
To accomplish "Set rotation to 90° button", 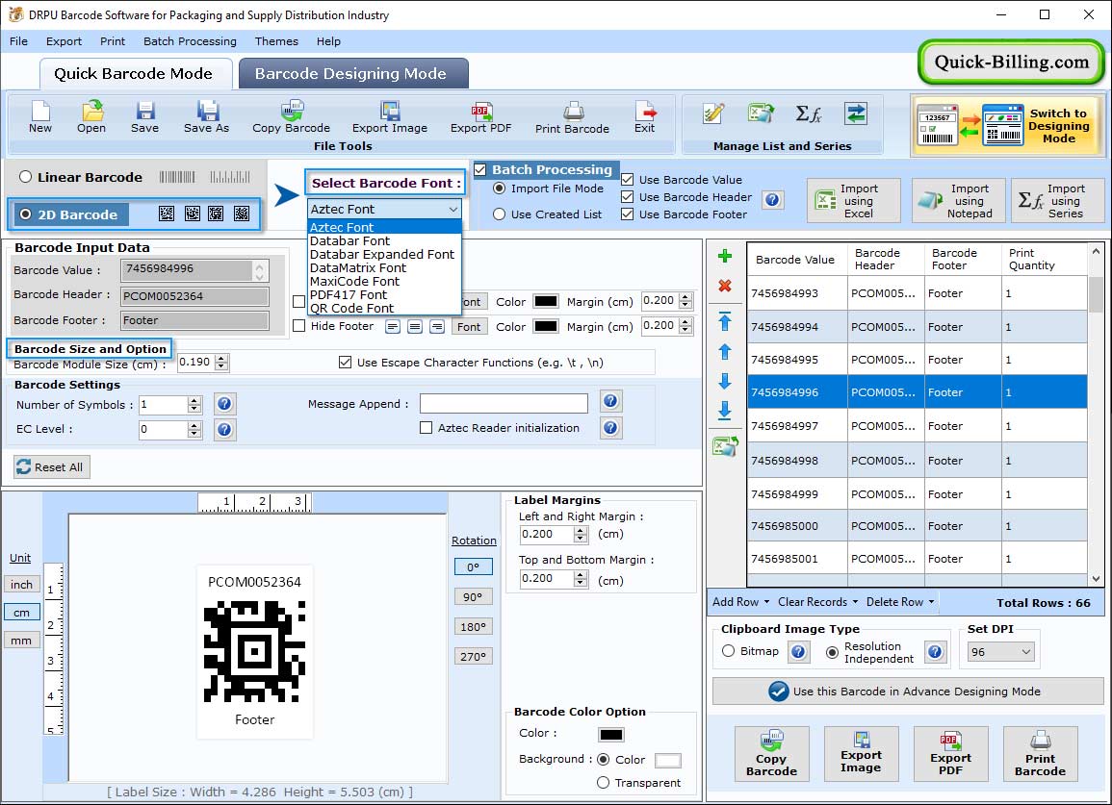I will tap(473, 596).
